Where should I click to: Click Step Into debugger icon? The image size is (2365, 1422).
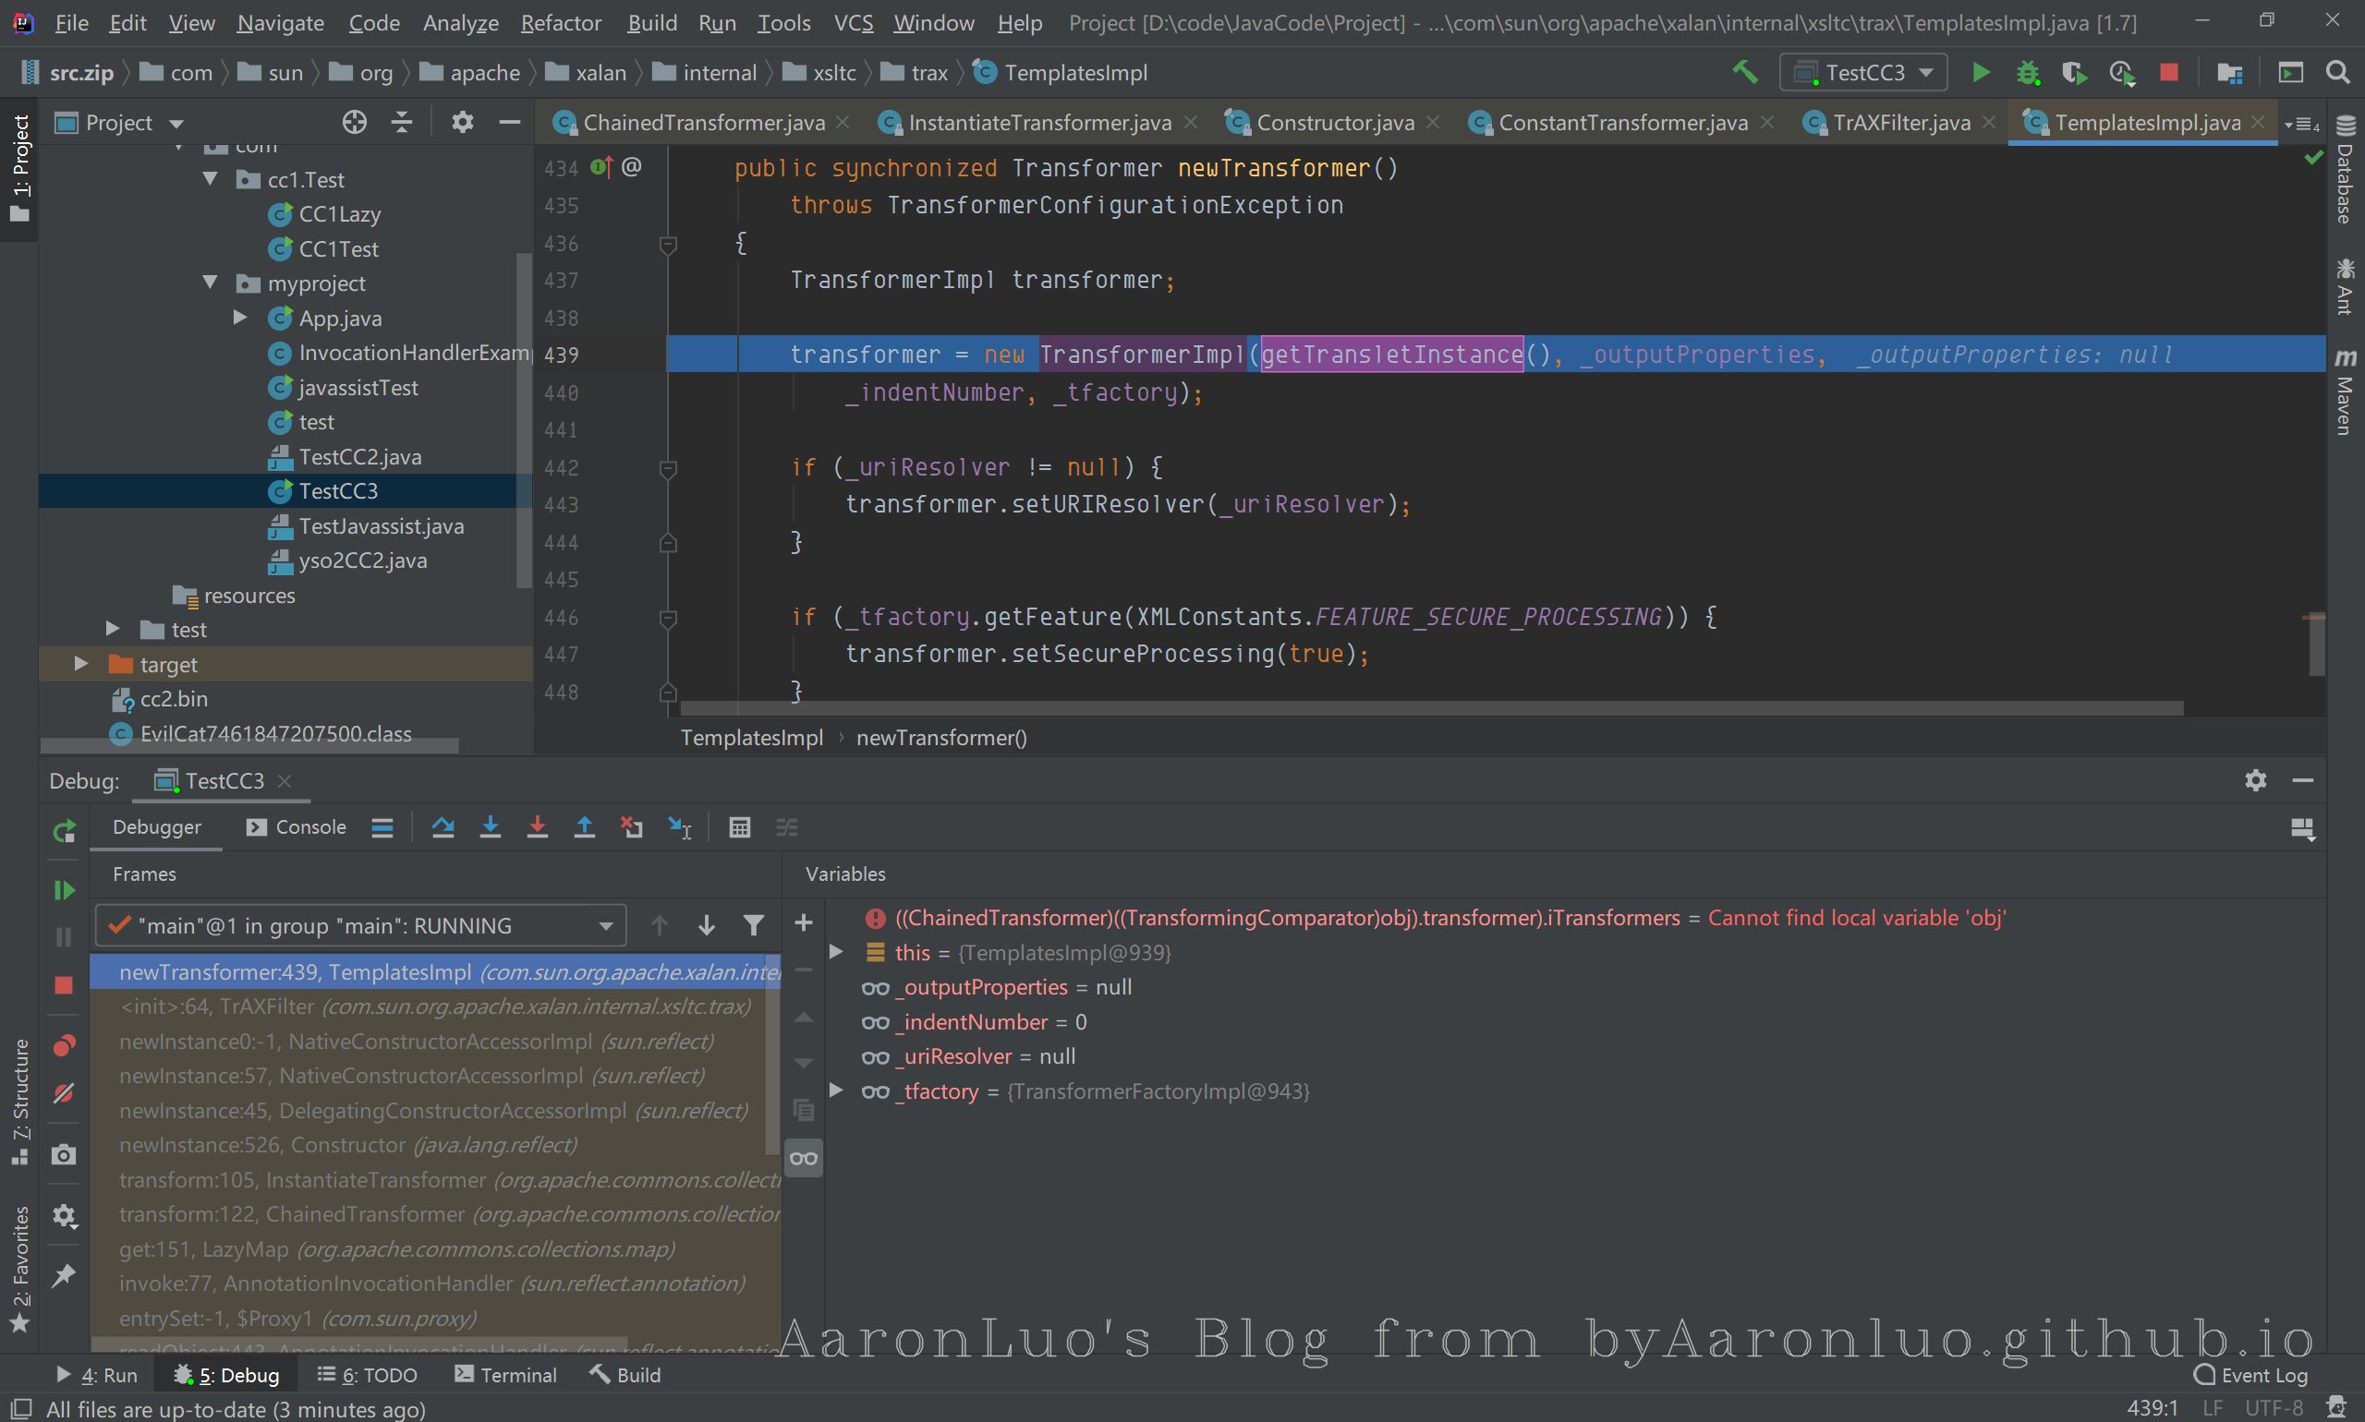[490, 828]
